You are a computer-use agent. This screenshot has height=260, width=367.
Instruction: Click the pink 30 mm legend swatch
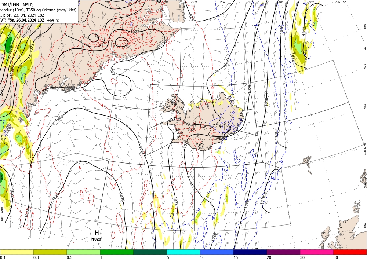coord(317,252)
